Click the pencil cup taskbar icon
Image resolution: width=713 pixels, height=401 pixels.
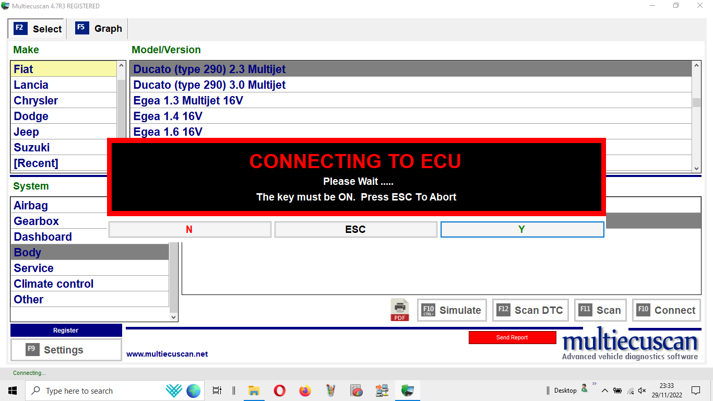coord(330,391)
